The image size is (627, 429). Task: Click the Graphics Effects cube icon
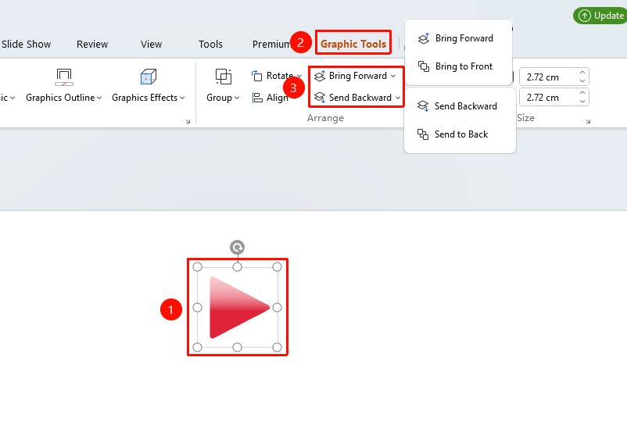(x=149, y=77)
